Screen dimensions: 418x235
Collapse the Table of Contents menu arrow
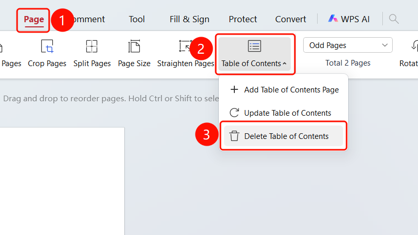coord(285,64)
